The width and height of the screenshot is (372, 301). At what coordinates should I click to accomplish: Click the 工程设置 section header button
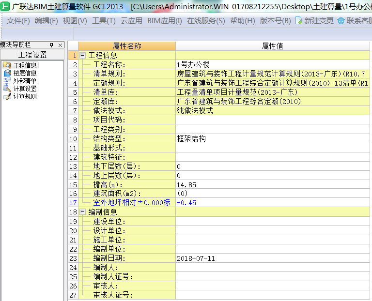[32, 55]
